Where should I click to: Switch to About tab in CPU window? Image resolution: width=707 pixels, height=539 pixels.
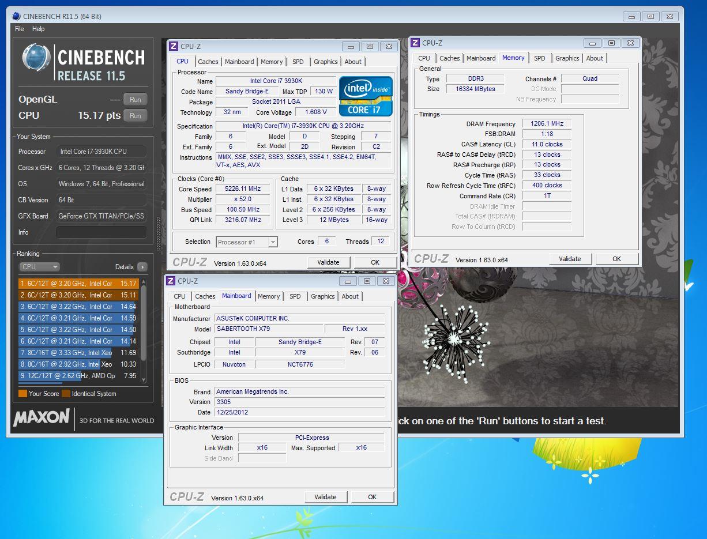click(353, 62)
